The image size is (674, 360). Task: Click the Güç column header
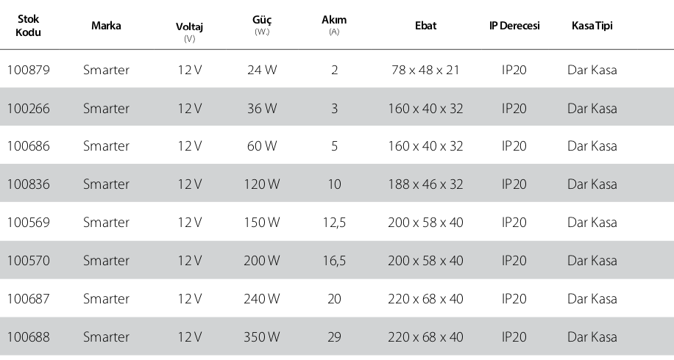point(262,25)
